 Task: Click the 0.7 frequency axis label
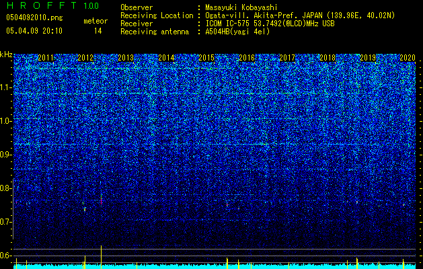pos(6,222)
